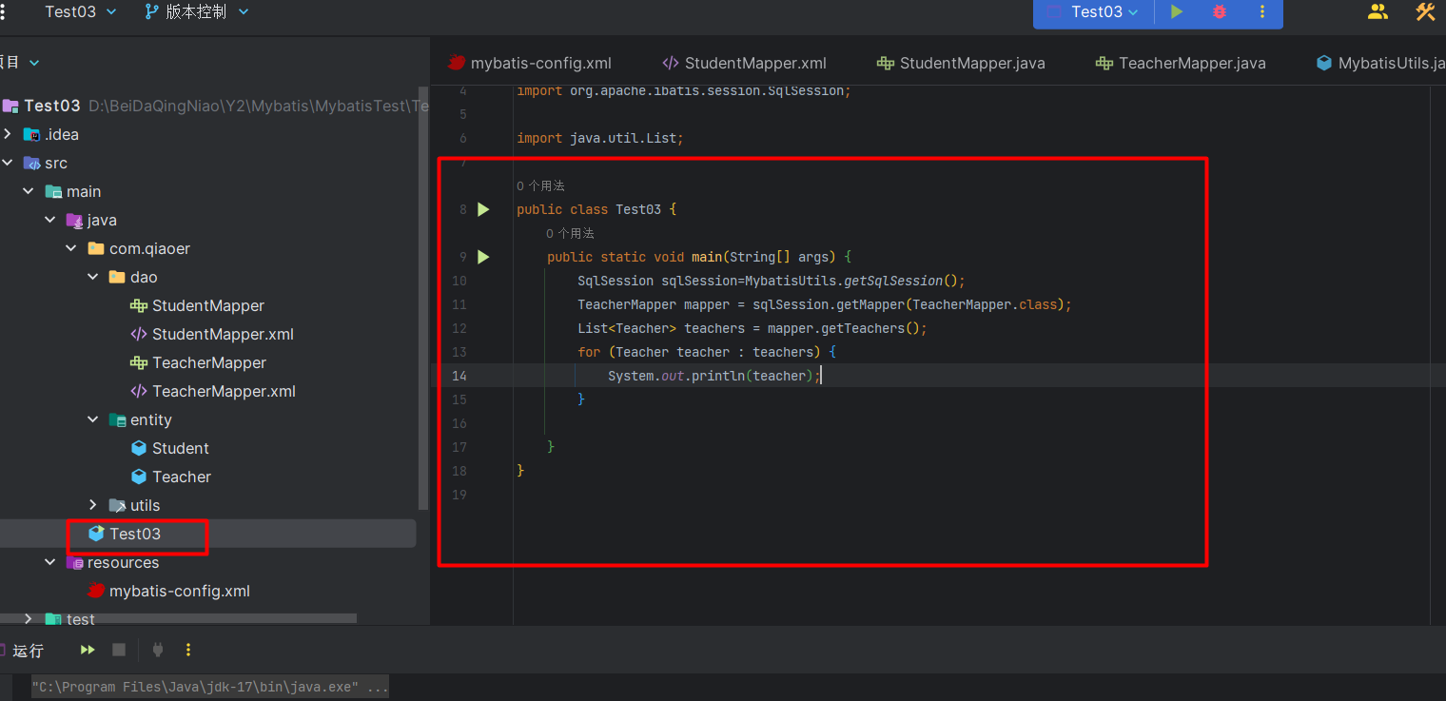Image resolution: width=1446 pixels, height=701 pixels.
Task: Open the build tools hammer icon
Action: coord(1425,11)
